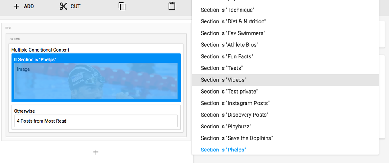The height and width of the screenshot is (163, 389).
Task: Click the Copy icon in toolbar
Action: 122,6
